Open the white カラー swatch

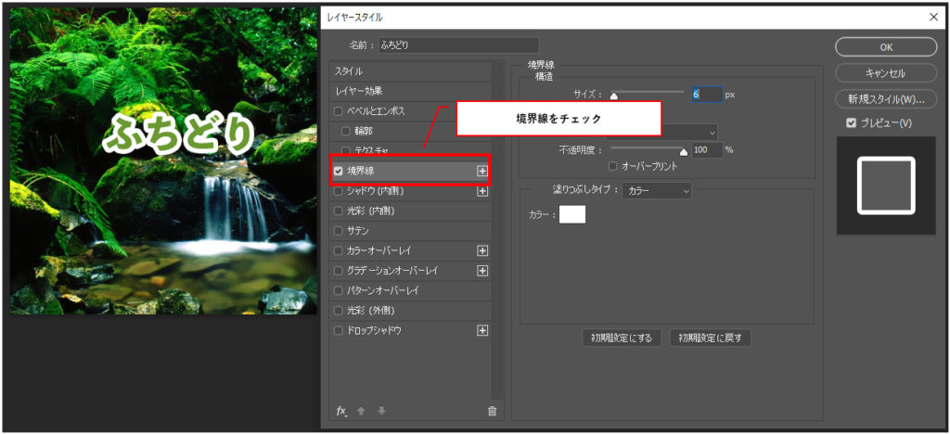pos(572,215)
